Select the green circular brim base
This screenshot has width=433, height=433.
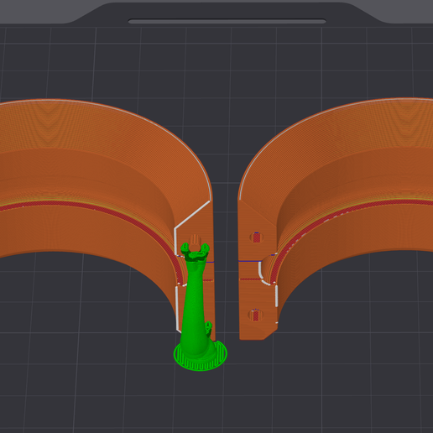pos(201,355)
